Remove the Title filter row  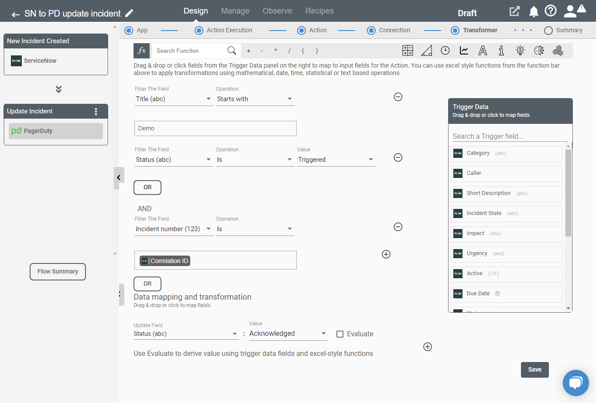(398, 97)
